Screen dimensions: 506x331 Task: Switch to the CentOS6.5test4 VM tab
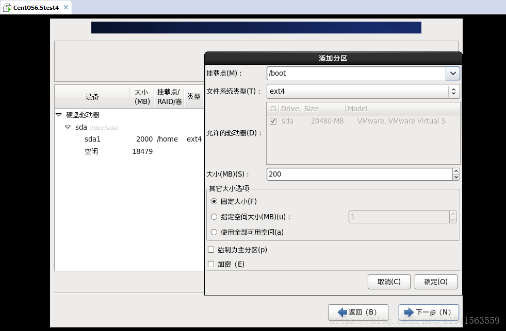36,7
